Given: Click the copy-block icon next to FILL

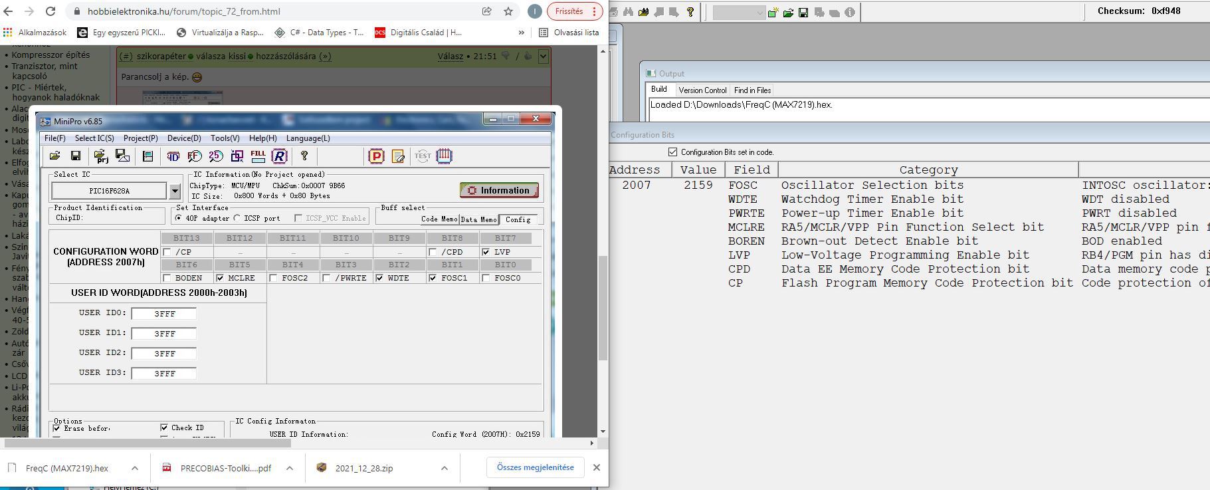Looking at the screenshot, I should 237,156.
